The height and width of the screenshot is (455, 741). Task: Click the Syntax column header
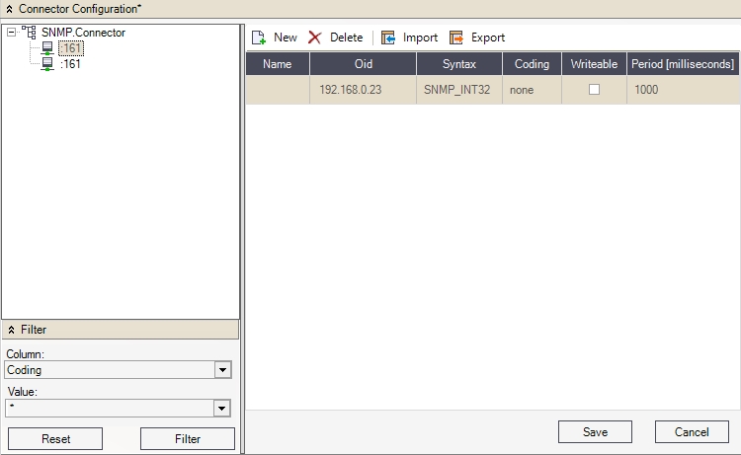(x=458, y=63)
